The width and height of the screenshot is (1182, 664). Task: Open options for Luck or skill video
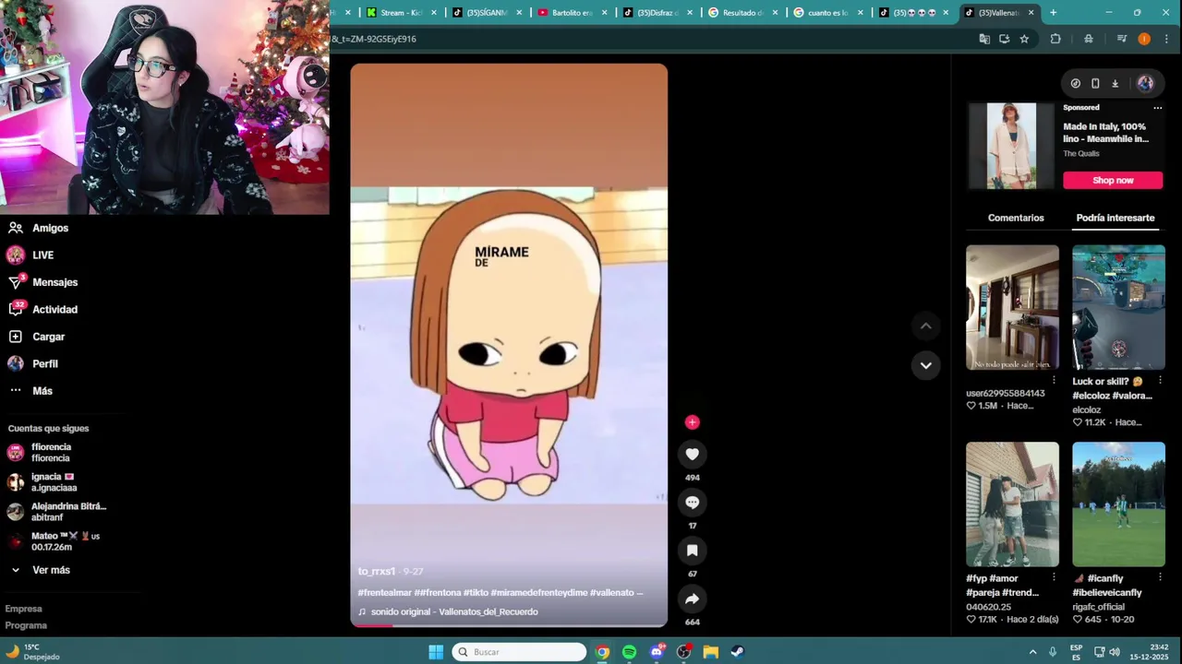coord(1160,381)
